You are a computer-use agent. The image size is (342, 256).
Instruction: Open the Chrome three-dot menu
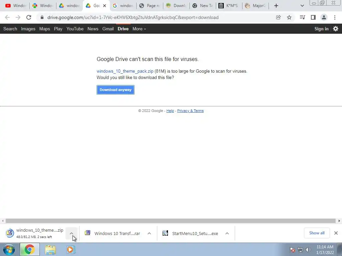coord(335,17)
